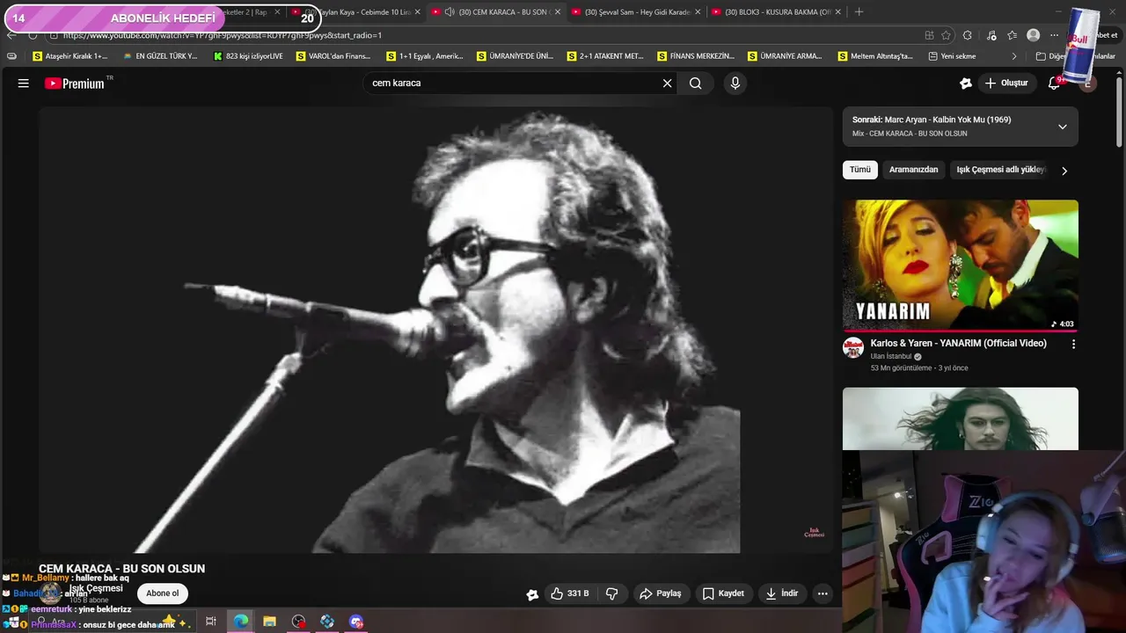The width and height of the screenshot is (1126, 633).
Task: Open the media control music icon
Action: pos(991,35)
